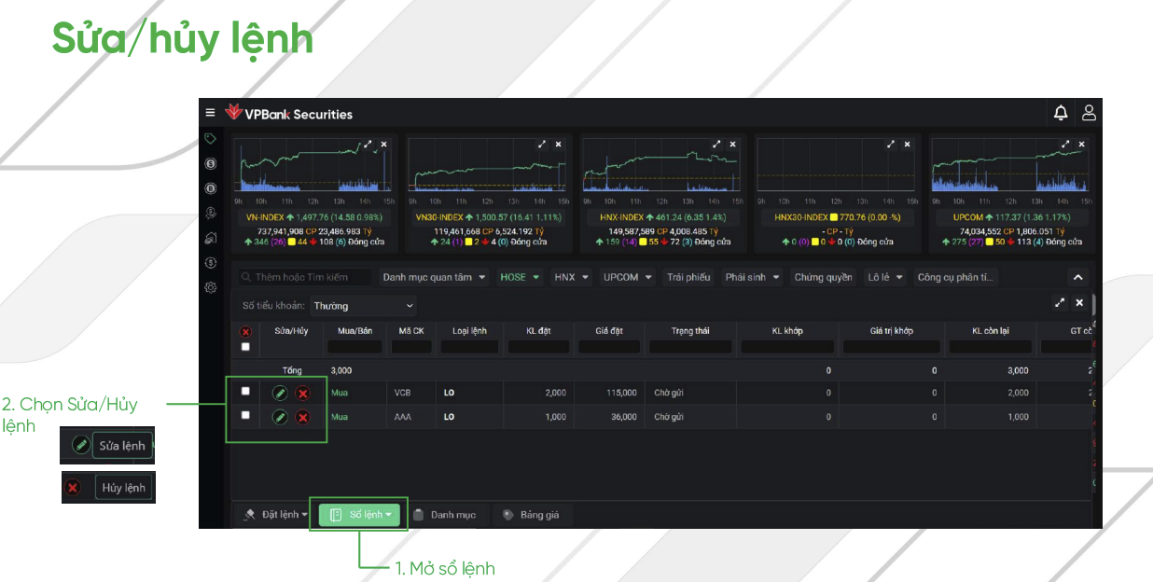Open the HNX dropdown

(571, 277)
